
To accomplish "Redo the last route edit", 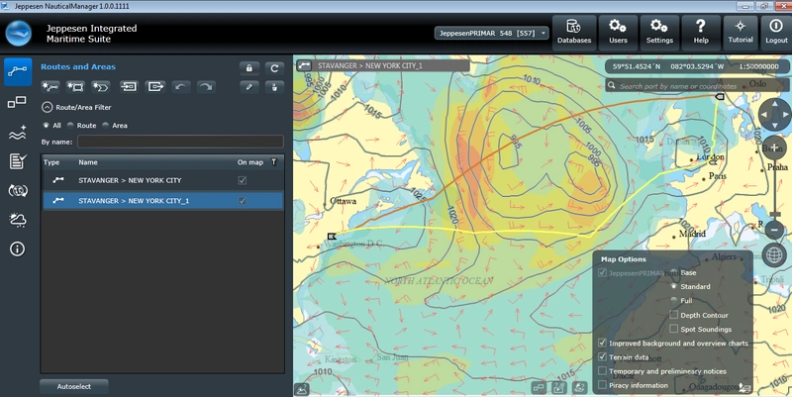I will (x=205, y=87).
